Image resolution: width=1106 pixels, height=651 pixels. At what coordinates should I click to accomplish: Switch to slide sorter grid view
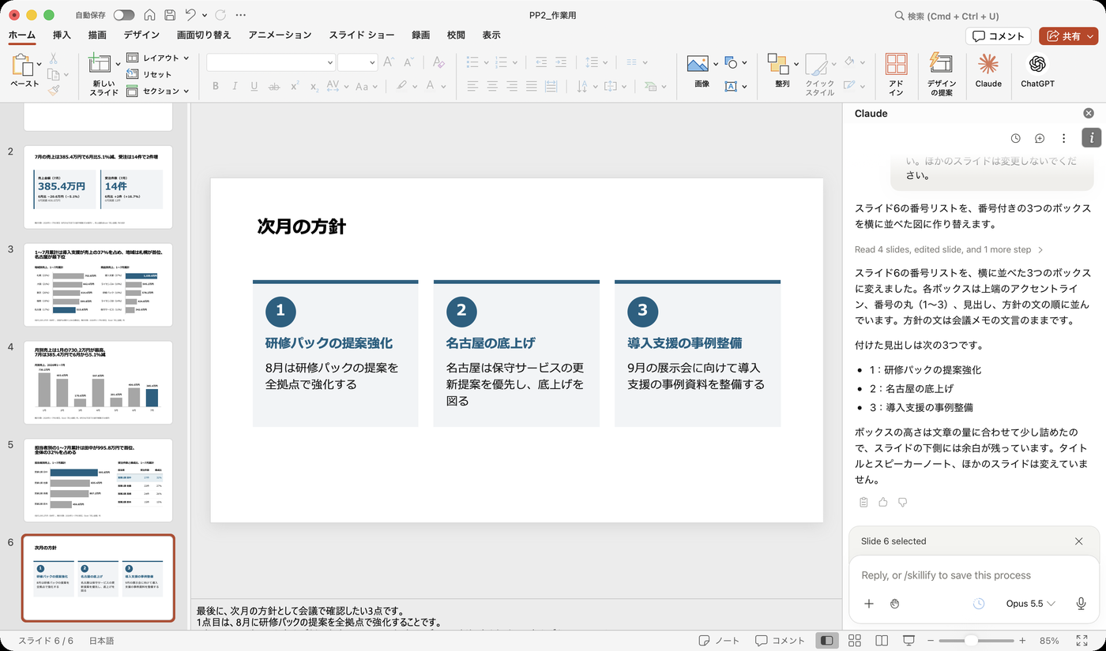854,641
